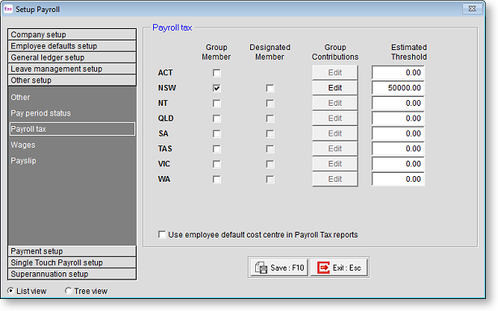Enable employee default cost centre option

point(162,235)
